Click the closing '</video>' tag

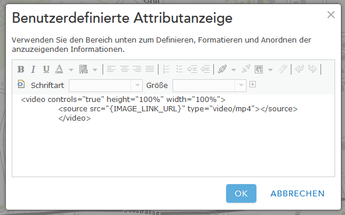click(75, 118)
